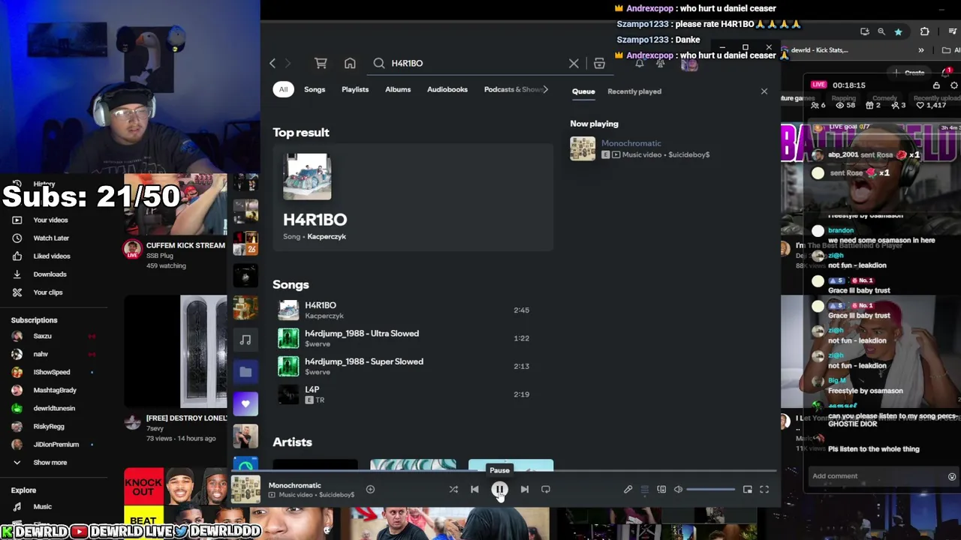Open the folder item in Spotify library
Screen dimensions: 961x540
click(246, 371)
